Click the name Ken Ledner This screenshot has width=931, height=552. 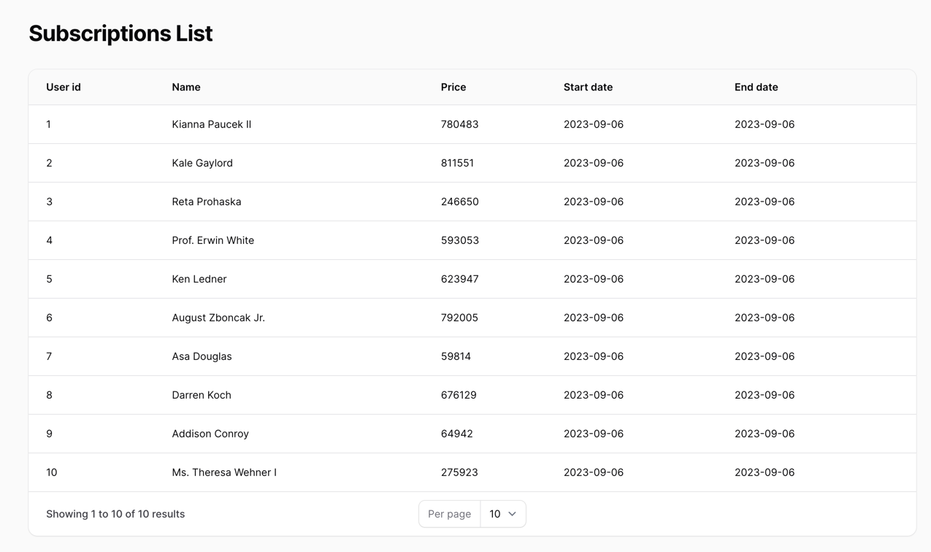coord(199,279)
